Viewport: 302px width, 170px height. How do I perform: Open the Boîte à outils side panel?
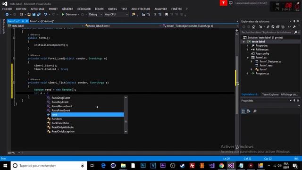pyautogui.click(x=3, y=26)
